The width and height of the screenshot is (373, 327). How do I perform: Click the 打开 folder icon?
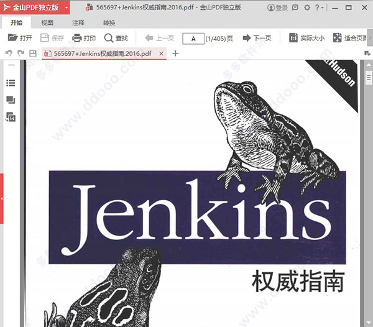pyautogui.click(x=12, y=37)
